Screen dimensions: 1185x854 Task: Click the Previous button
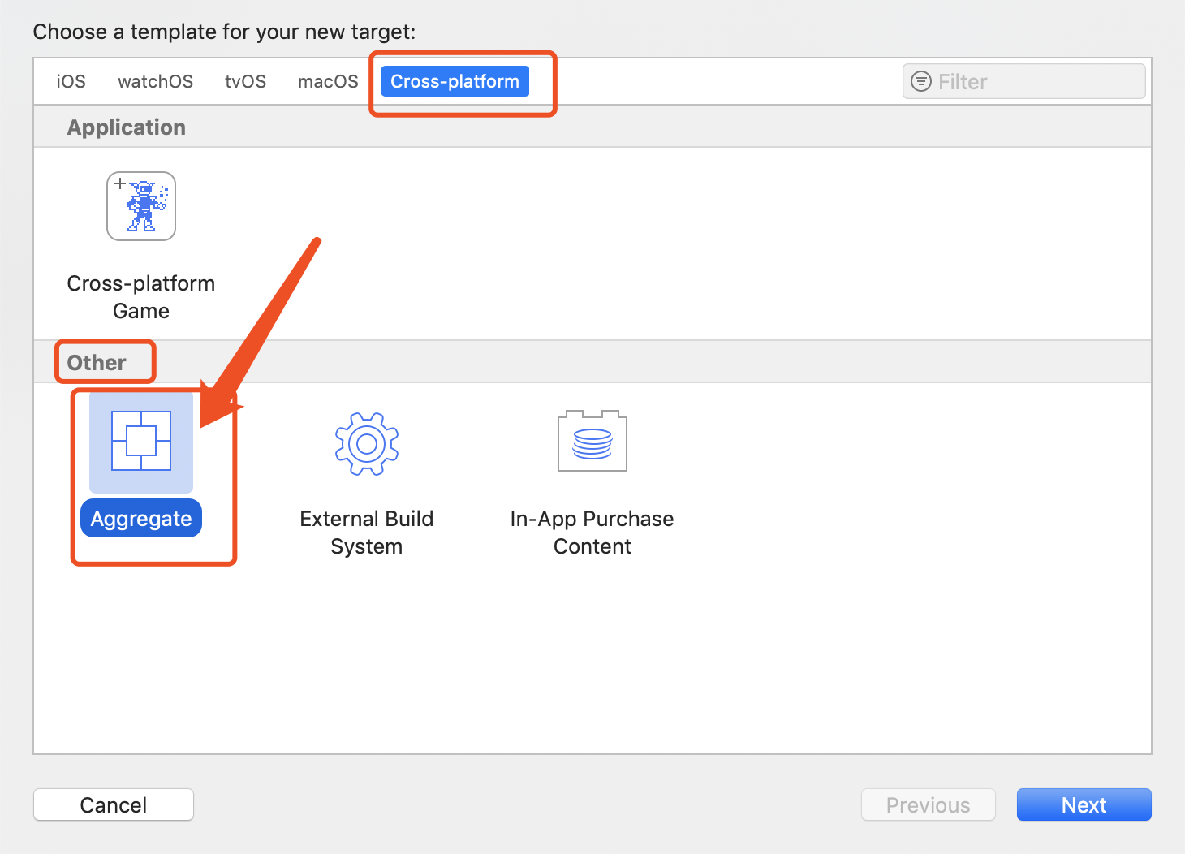(929, 804)
